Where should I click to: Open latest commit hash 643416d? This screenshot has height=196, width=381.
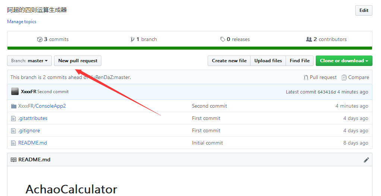point(327,92)
